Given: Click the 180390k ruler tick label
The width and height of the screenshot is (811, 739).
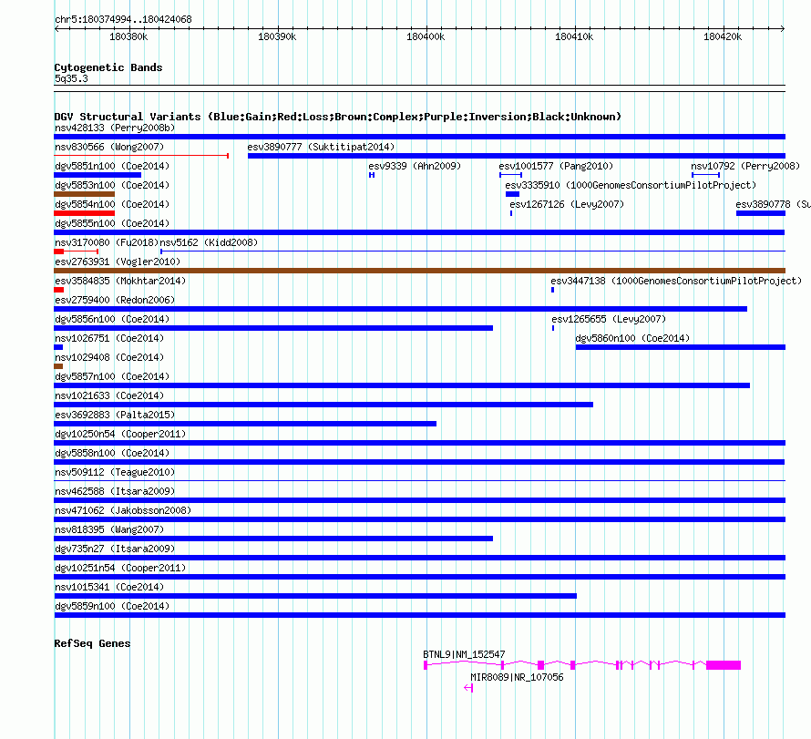Looking at the screenshot, I should click(x=277, y=36).
